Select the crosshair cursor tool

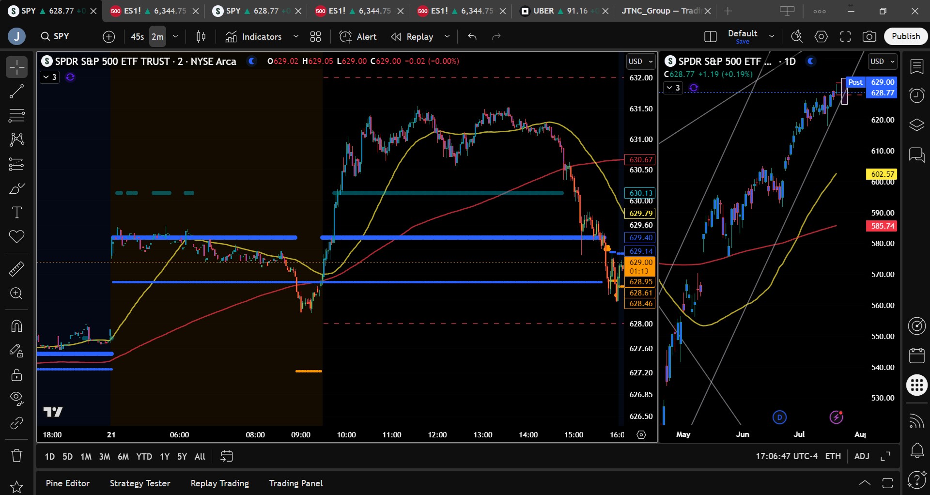(16, 67)
